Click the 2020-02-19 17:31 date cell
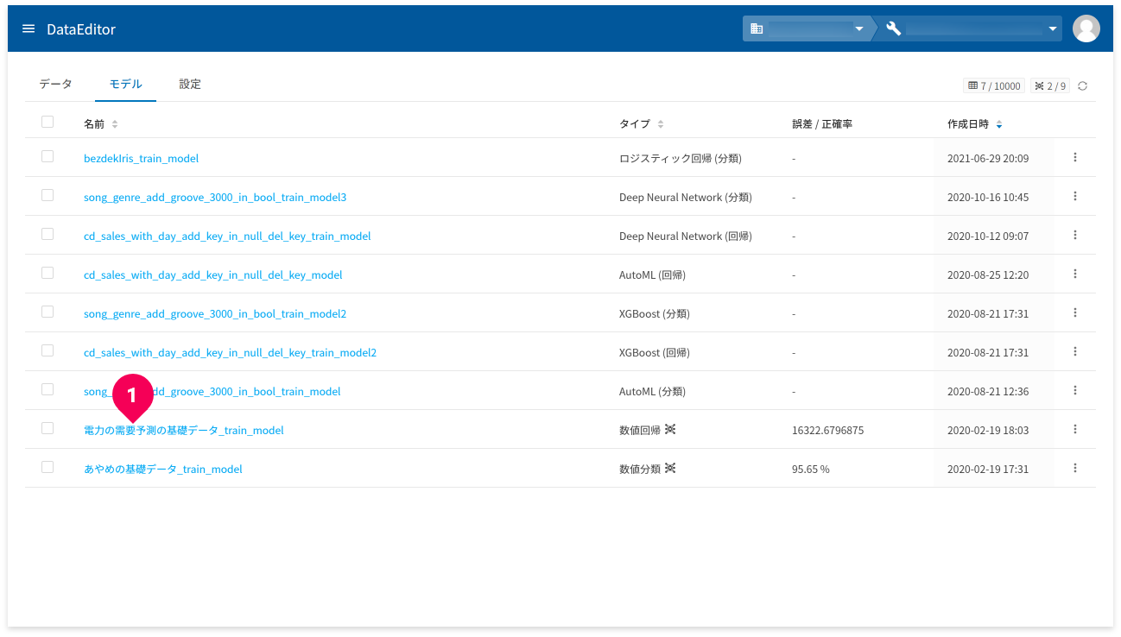 pos(988,470)
